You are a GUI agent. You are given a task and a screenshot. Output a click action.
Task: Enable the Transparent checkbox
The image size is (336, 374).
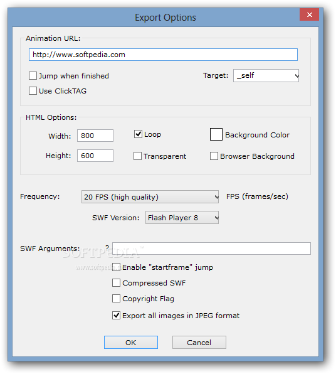click(137, 156)
